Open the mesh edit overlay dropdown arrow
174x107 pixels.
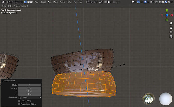[x=153, y=2]
